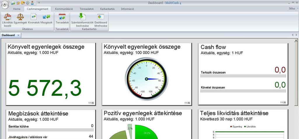This screenshot has width=299, height=139.
Task: Open the Karbantartás ribbon tab
Action: click(107, 9)
